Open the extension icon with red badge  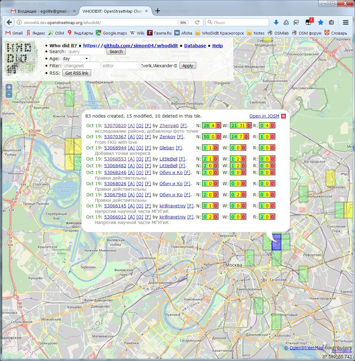pos(309,22)
